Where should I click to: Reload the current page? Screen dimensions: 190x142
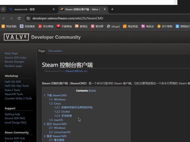coord(19,18)
